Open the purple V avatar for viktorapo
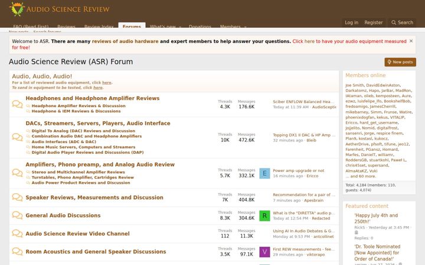The image size is (425, 265). pos(264,252)
